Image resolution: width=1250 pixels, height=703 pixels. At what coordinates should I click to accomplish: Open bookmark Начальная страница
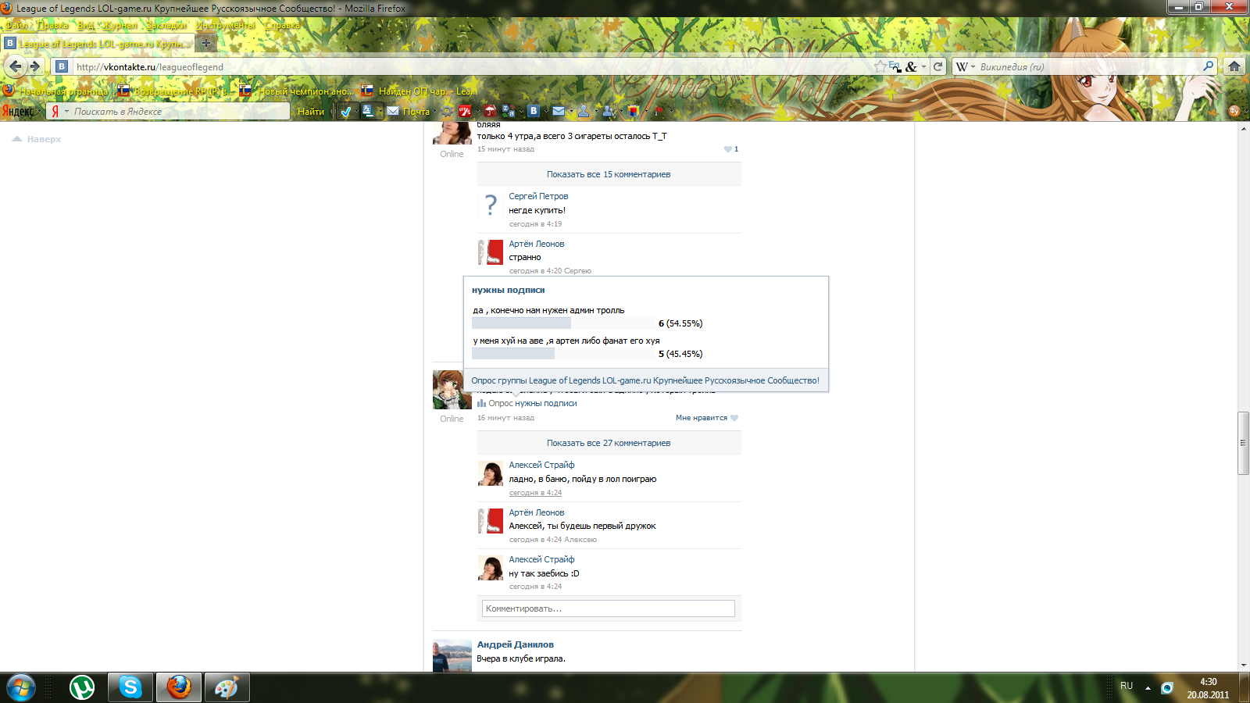click(56, 91)
